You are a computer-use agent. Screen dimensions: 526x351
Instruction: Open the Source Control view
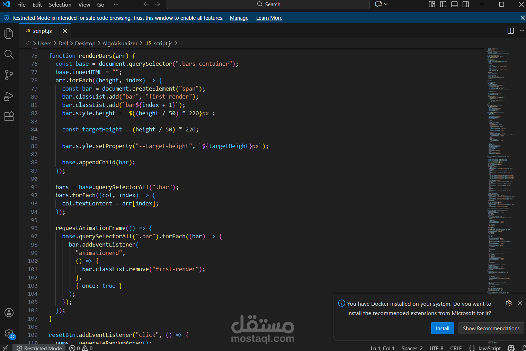point(9,75)
